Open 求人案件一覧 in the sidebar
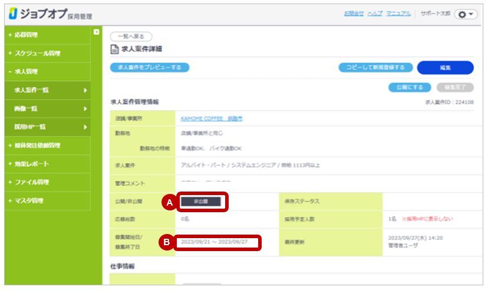 click(x=48, y=90)
